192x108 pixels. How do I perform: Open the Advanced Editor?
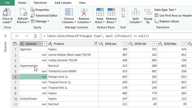click(44, 16)
